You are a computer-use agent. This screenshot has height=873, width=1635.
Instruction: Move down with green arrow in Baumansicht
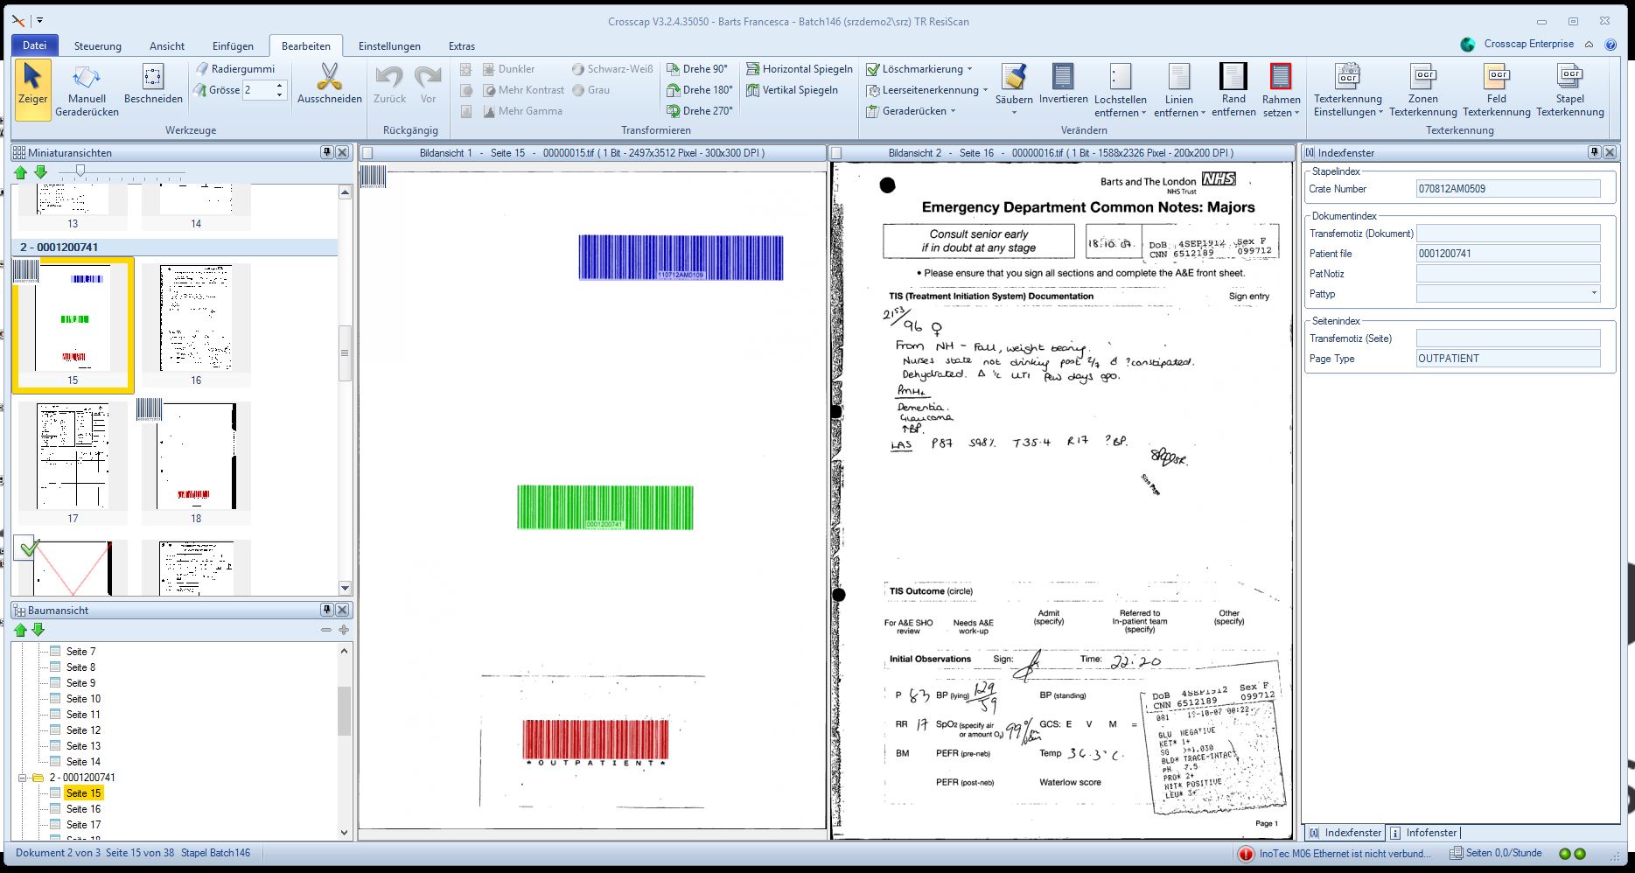(x=38, y=630)
